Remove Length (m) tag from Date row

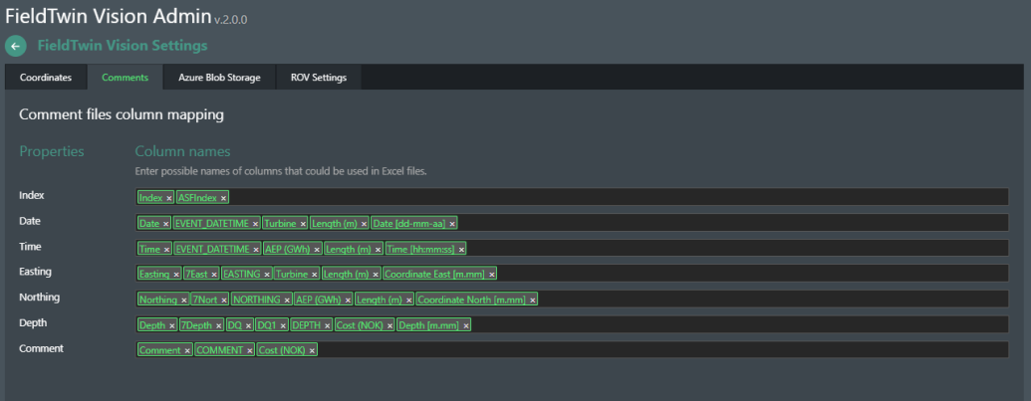(x=364, y=224)
